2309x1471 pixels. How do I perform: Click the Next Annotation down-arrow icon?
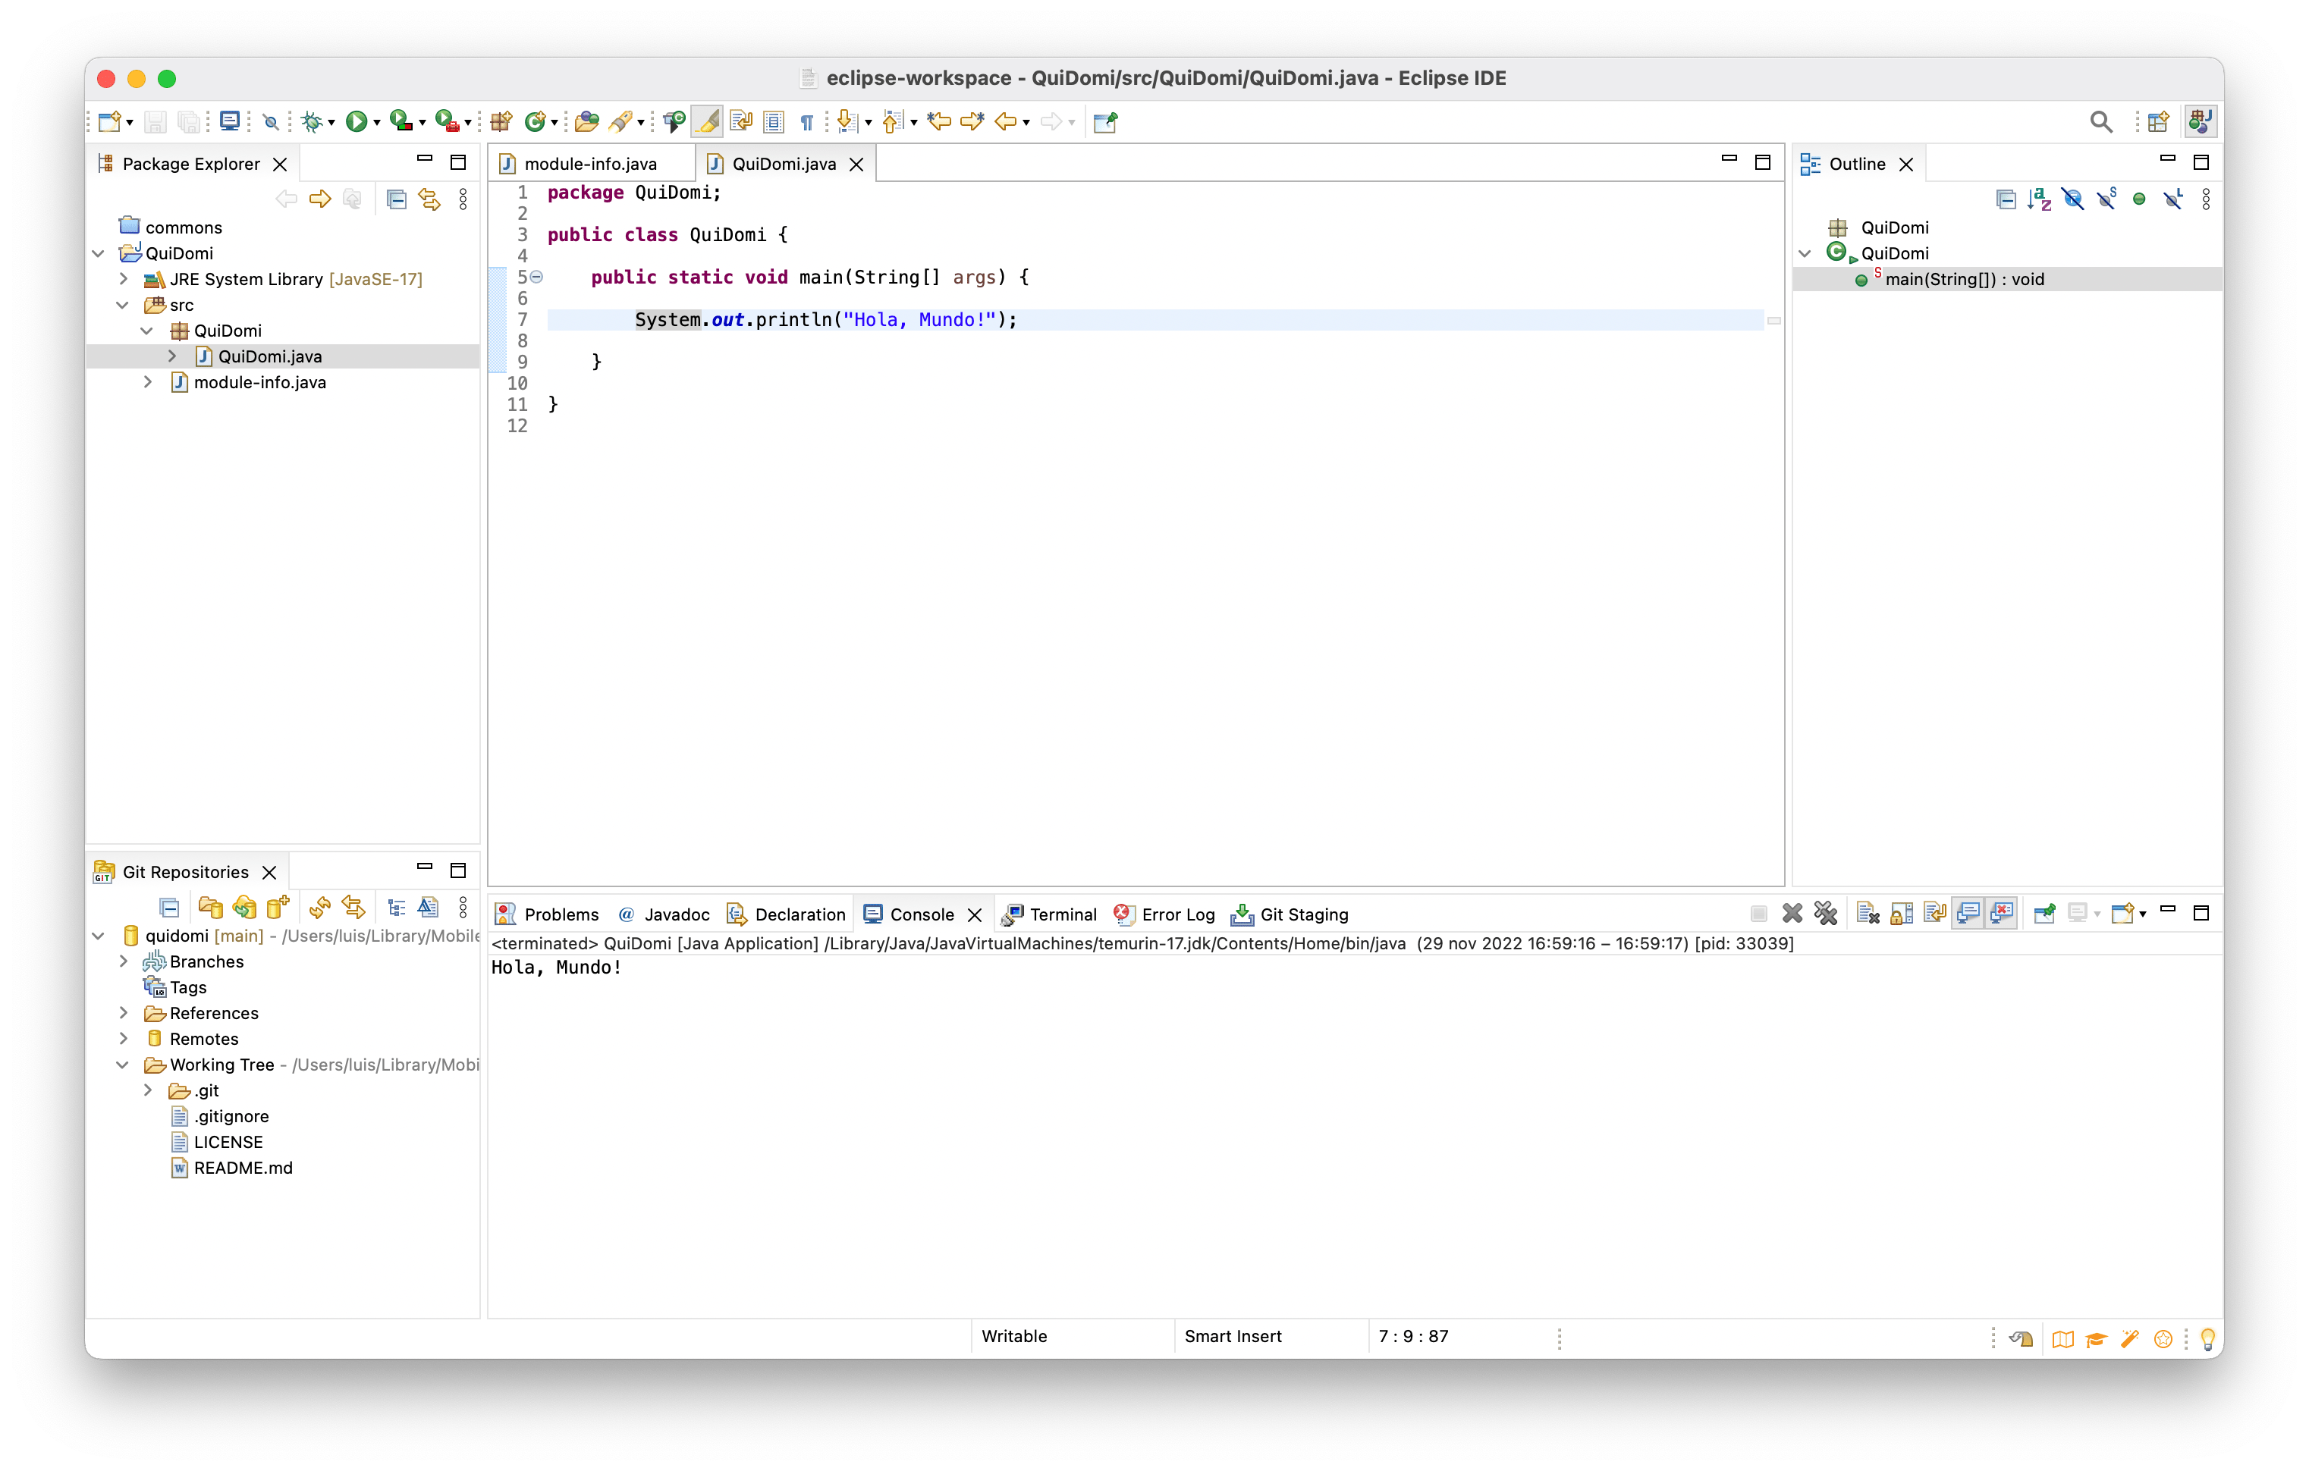(x=846, y=122)
